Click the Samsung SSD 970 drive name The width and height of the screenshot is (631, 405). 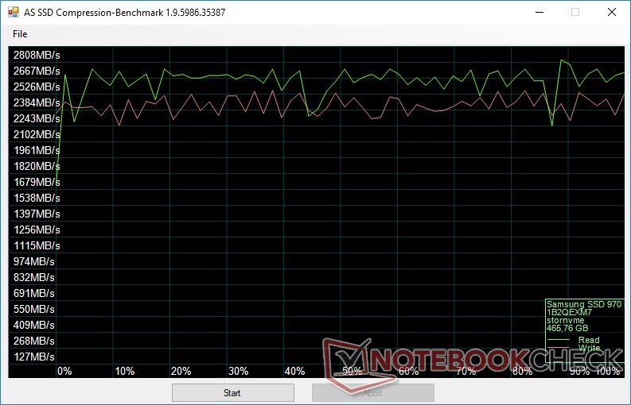[x=584, y=305]
